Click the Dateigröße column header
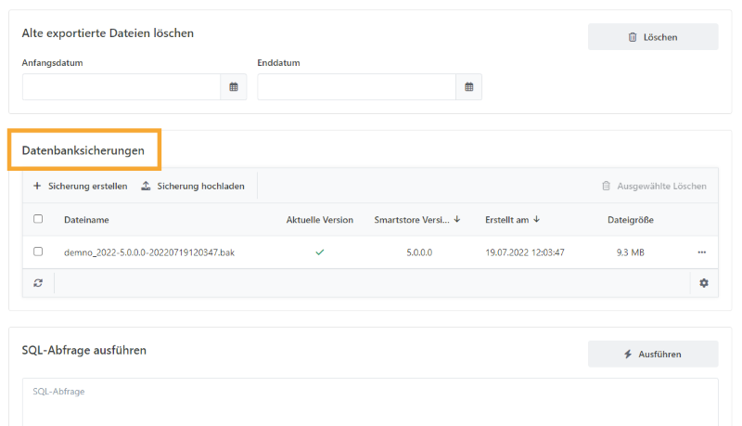The height and width of the screenshot is (426, 742). 630,220
